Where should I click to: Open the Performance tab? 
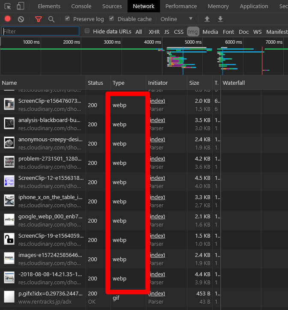point(181,6)
